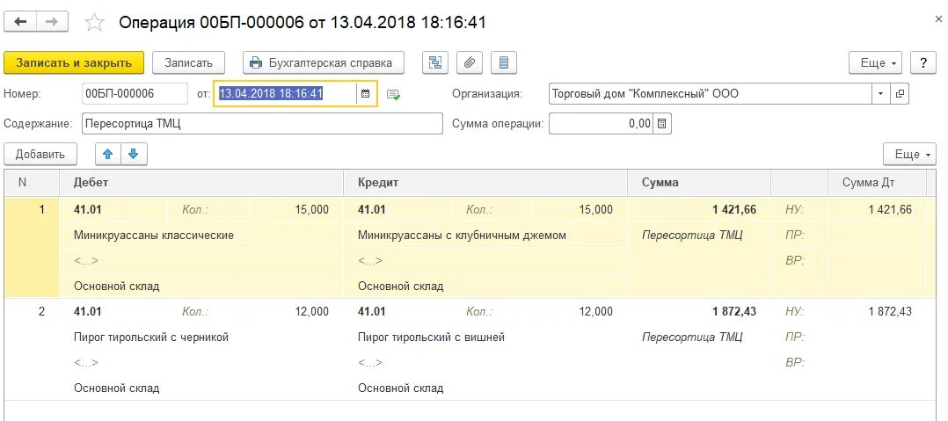Click credit account 41.01 in row 1
This screenshot has width=948, height=421.
(x=371, y=209)
